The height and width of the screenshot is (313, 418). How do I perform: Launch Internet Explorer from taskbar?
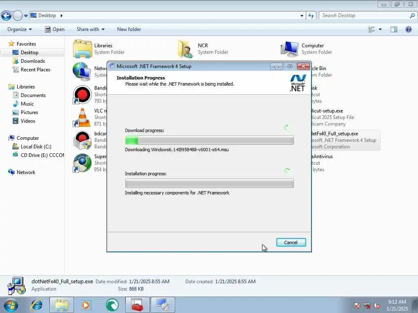36,305
